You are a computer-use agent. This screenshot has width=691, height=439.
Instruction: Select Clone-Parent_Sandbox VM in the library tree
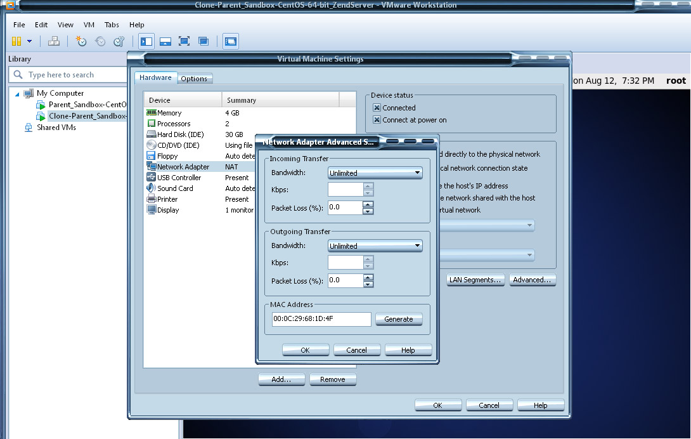click(82, 116)
